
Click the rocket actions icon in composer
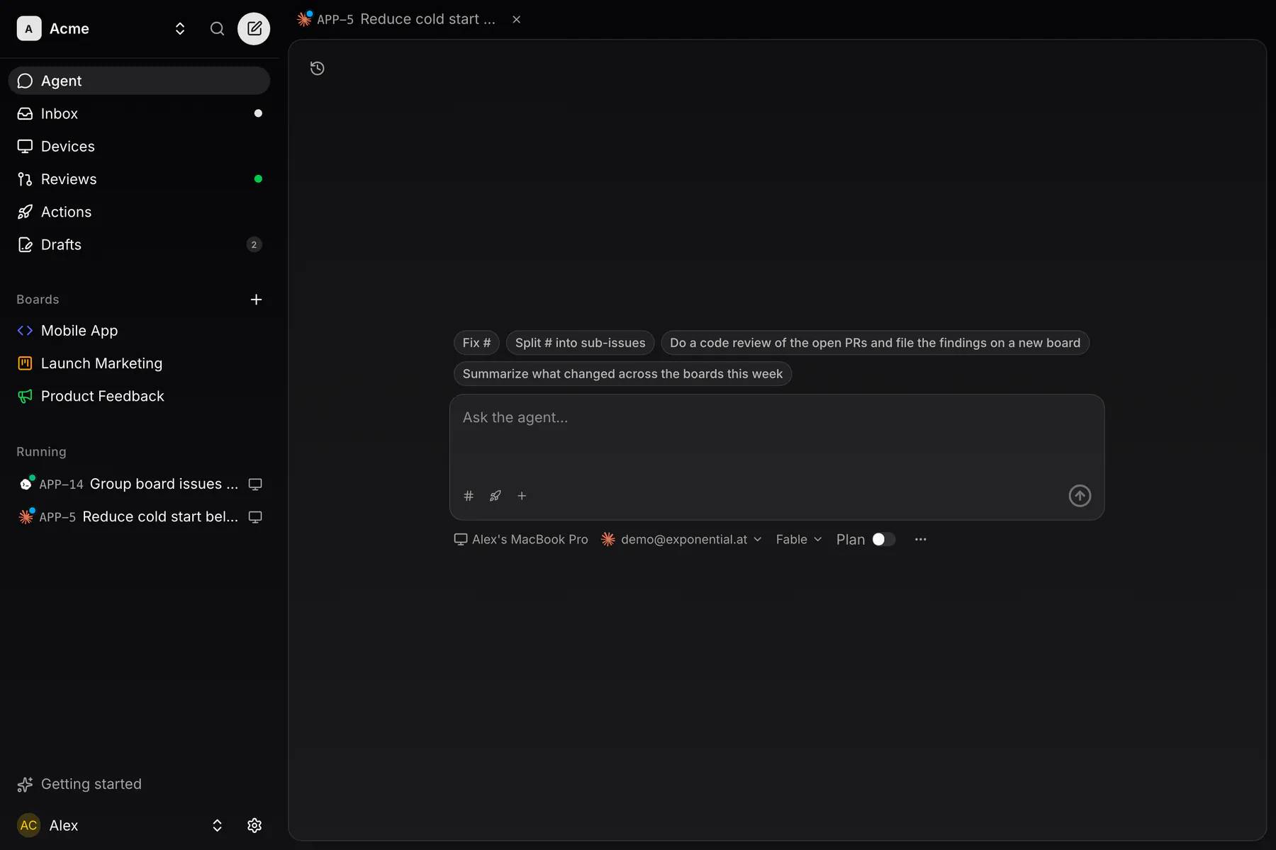[x=496, y=496]
